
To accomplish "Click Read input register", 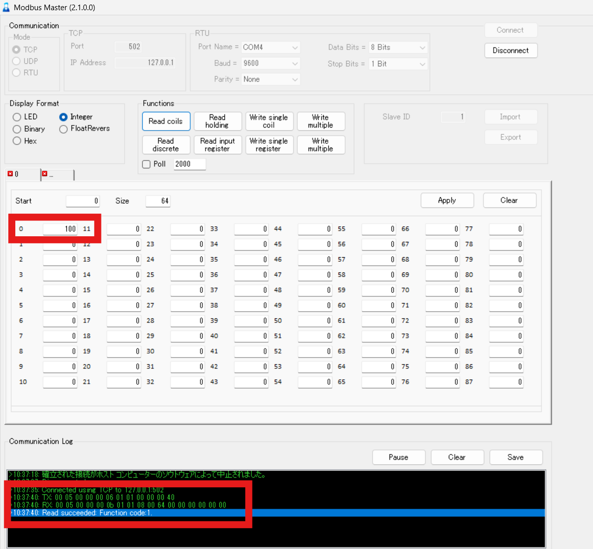I will click(x=218, y=145).
